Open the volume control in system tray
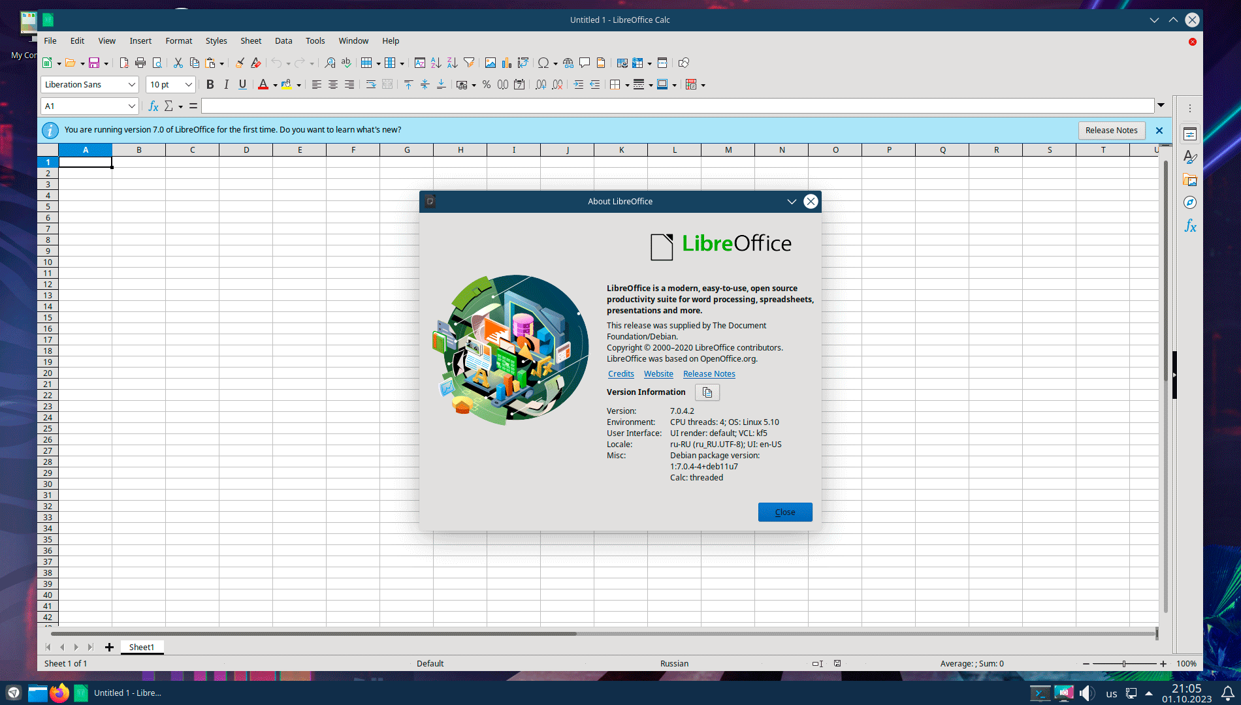Screen dimensions: 1241x705 (1086, 693)
